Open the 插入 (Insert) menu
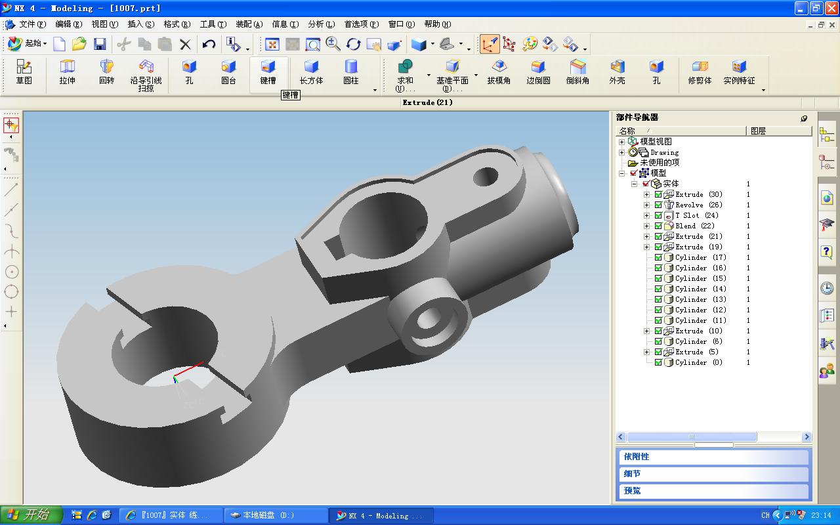This screenshot has width=840, height=525. coord(141,24)
